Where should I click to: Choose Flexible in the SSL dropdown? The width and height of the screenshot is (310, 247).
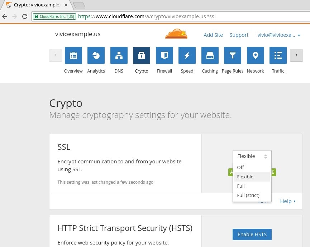coord(252,177)
